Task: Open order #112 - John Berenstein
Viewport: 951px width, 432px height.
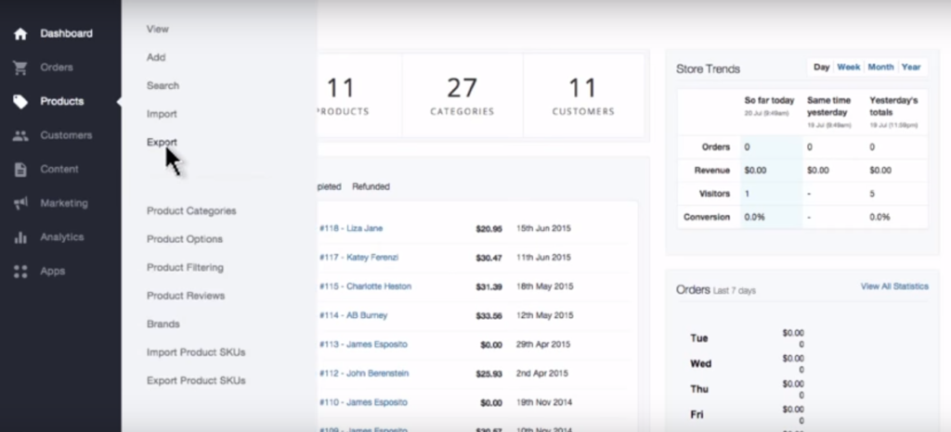Action: pyautogui.click(x=364, y=374)
